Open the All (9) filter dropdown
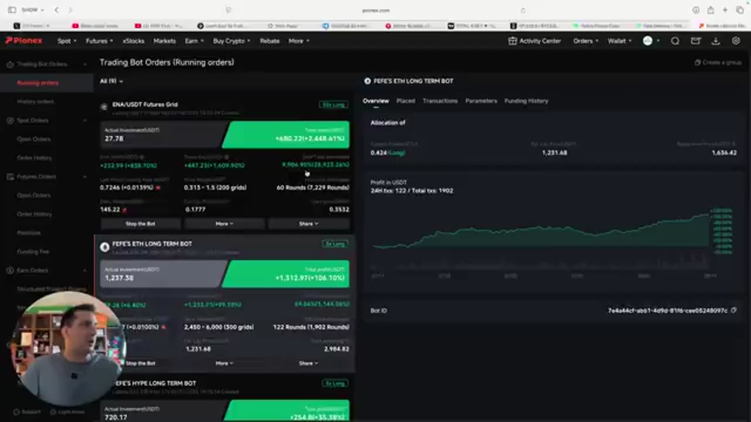Viewport: 751px width, 422px height. [x=111, y=81]
